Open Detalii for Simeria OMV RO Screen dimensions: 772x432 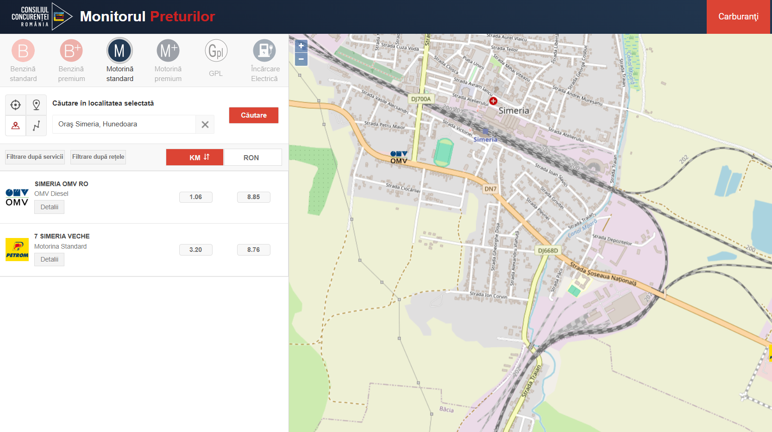(49, 207)
